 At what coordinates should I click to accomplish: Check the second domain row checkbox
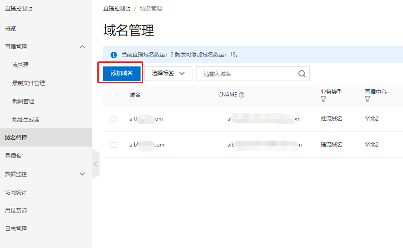point(113,145)
